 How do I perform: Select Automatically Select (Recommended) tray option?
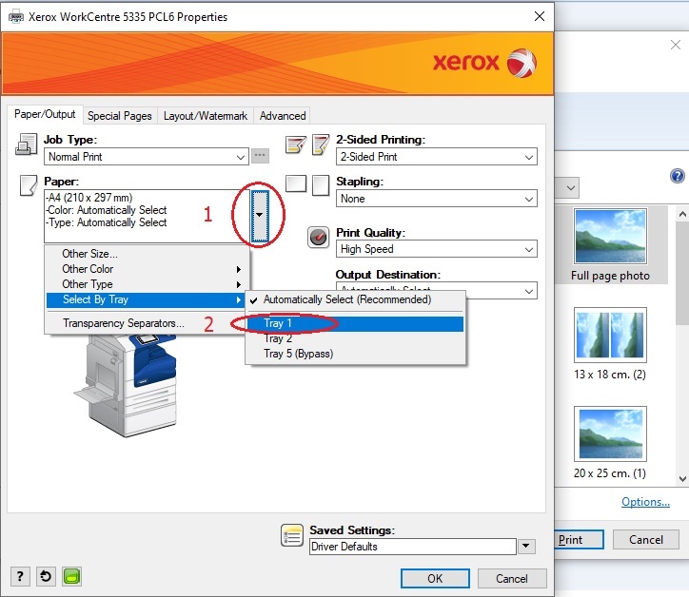[x=355, y=299]
